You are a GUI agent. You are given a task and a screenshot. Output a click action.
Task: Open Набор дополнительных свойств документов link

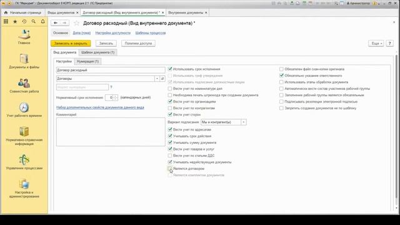point(100,107)
